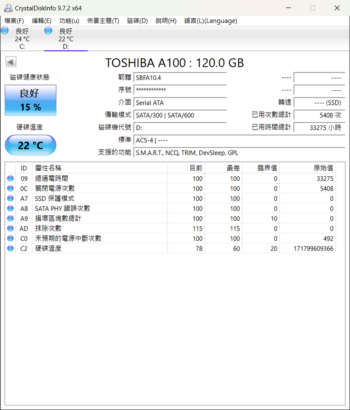Click status orb of attribute 09 總通電時間
350x410 pixels.
coord(10,178)
